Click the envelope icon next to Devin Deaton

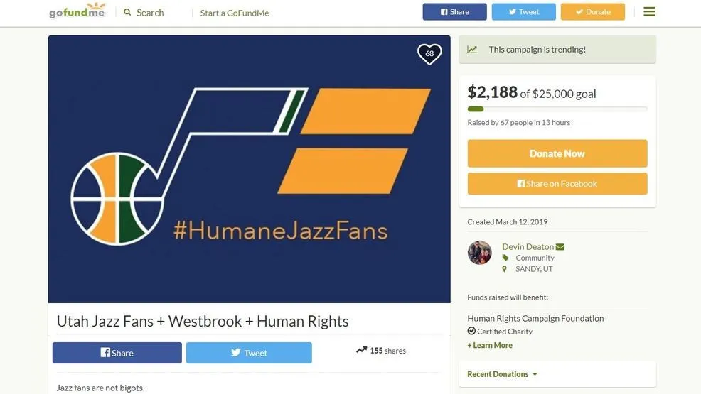tap(560, 247)
